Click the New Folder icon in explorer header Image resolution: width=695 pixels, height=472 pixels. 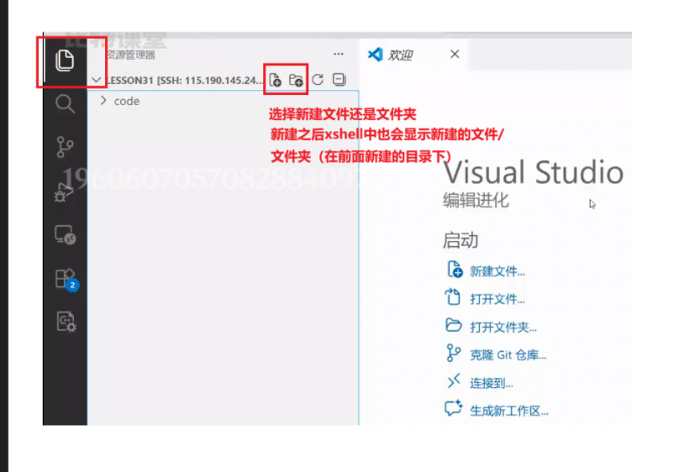click(x=296, y=80)
